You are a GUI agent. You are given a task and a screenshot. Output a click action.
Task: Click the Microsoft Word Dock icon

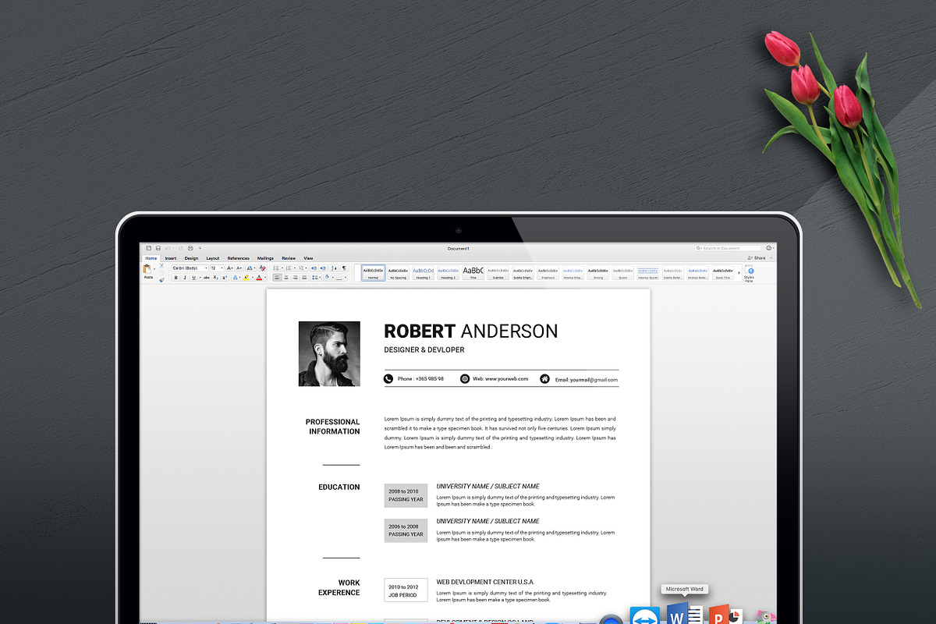pos(685,614)
